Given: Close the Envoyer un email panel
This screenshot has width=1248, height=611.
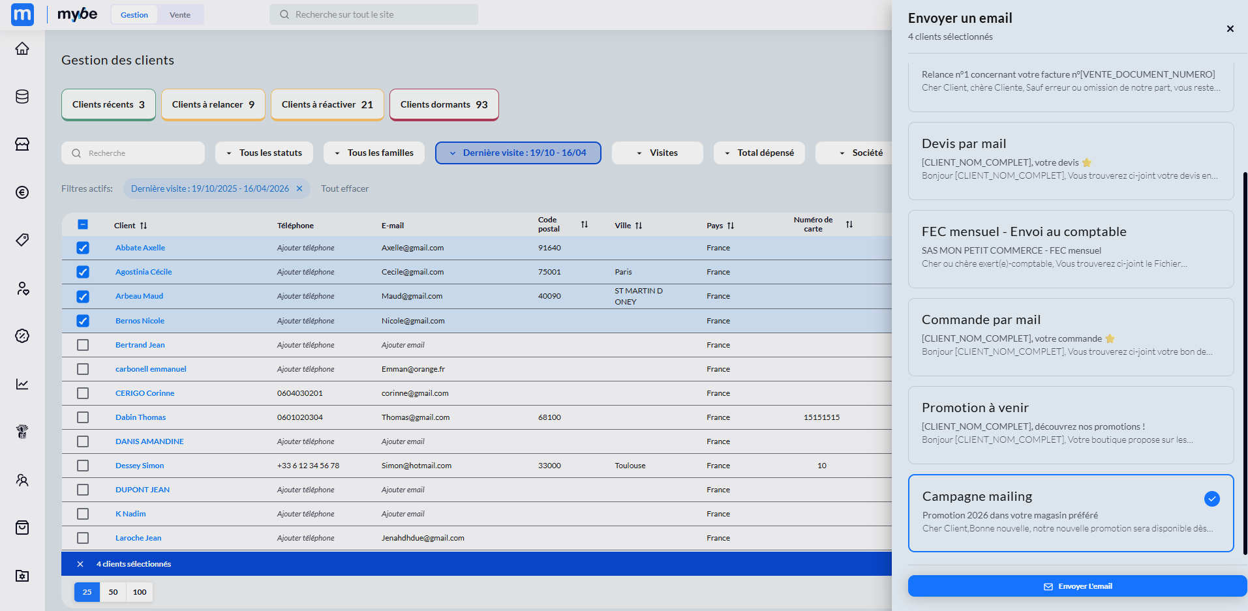Looking at the screenshot, I should tap(1230, 29).
